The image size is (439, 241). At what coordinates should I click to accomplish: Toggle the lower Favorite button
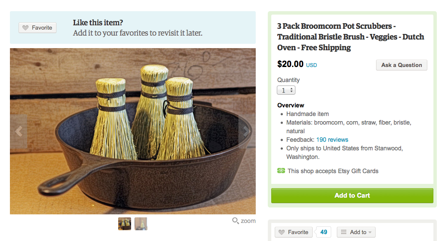[293, 232]
